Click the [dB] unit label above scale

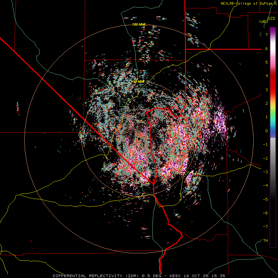pyautogui.click(x=263, y=22)
